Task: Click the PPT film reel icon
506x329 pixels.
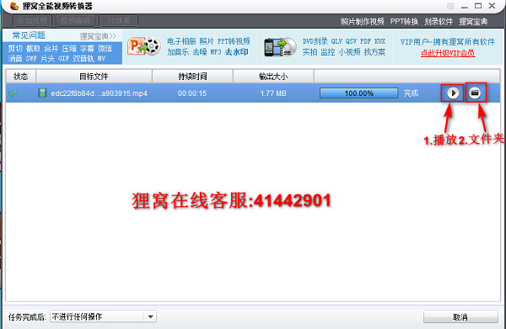Action: (x=144, y=46)
